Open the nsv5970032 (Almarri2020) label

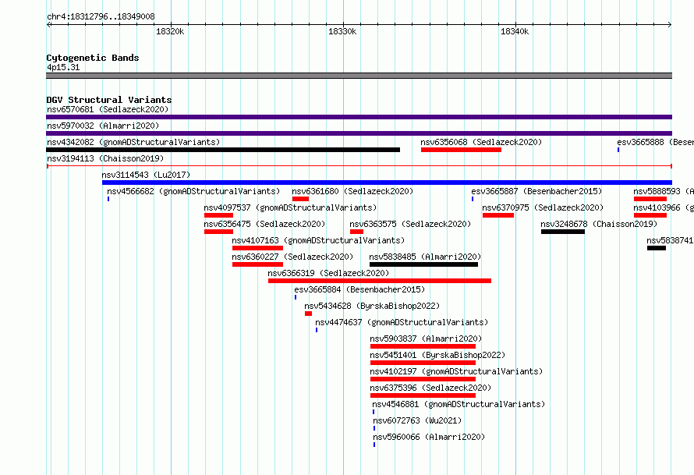point(103,126)
